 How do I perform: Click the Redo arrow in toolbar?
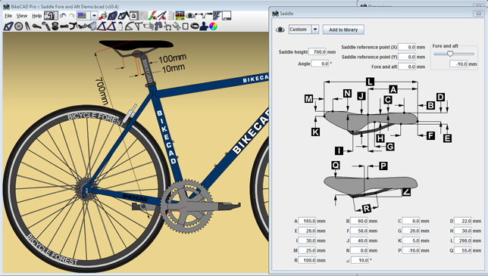[72, 16]
